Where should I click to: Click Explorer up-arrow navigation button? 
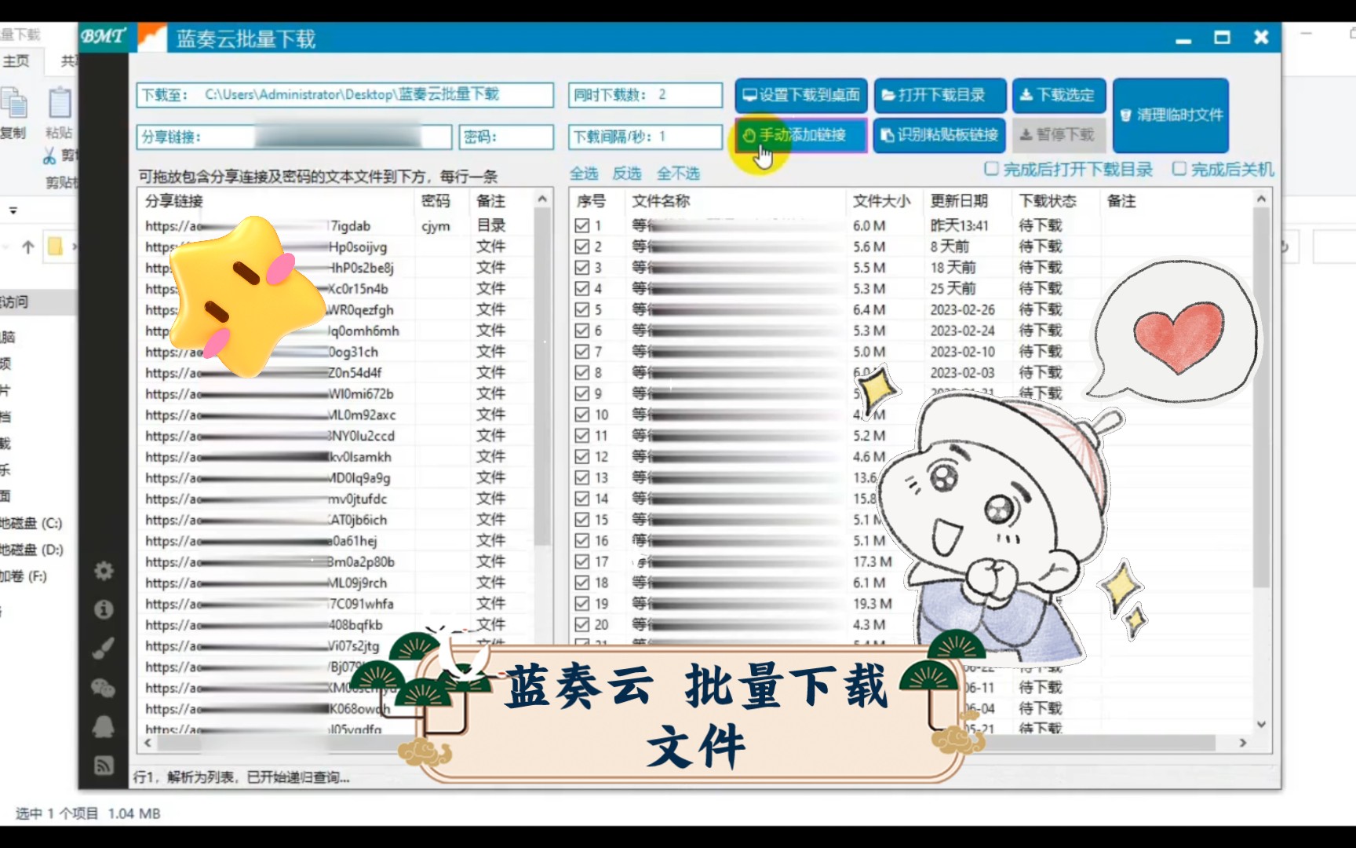point(28,247)
